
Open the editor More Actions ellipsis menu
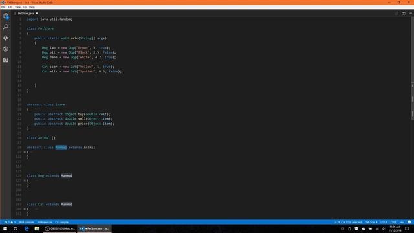410,13
